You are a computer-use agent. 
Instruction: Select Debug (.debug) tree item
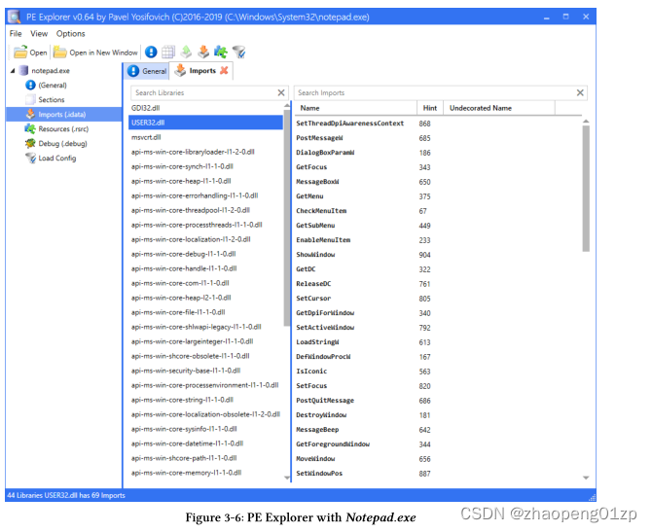click(63, 143)
